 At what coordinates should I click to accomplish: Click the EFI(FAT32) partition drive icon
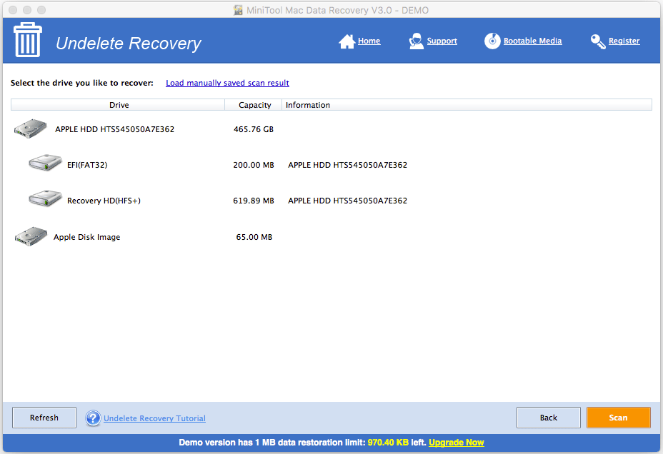pyautogui.click(x=45, y=163)
